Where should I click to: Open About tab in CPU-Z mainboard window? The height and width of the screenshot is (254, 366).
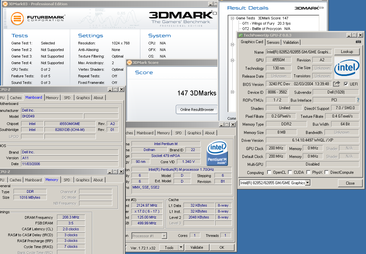98,98
